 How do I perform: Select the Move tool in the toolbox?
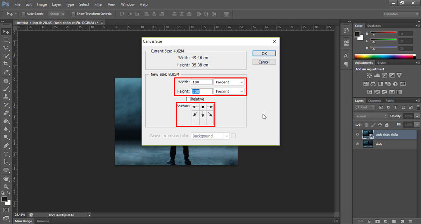click(6, 32)
